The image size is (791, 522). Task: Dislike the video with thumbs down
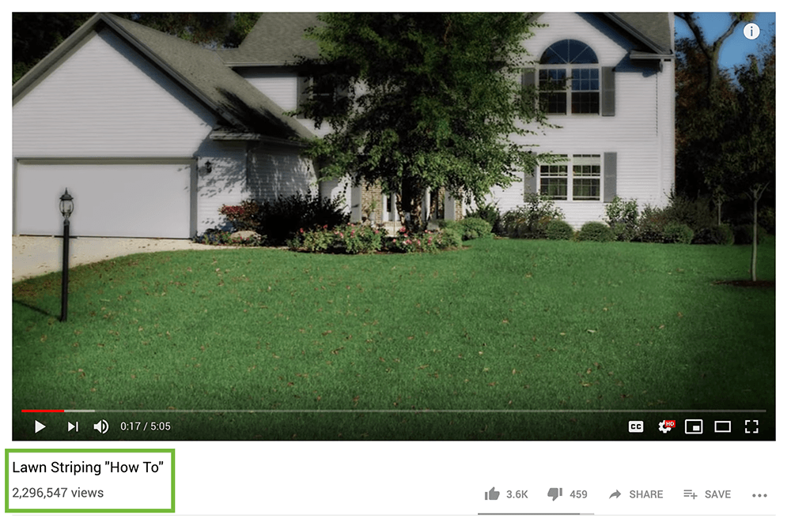[x=555, y=494]
